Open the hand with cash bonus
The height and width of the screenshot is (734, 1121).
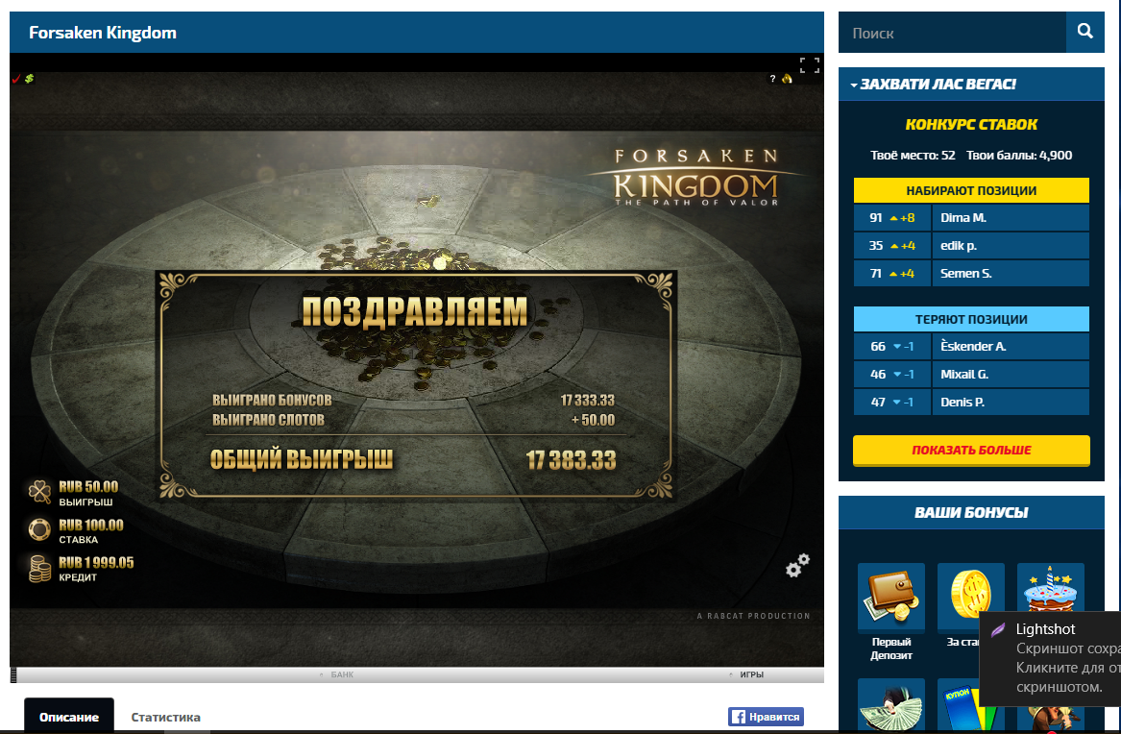(890, 704)
